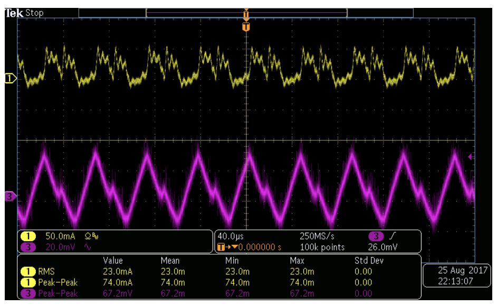The width and height of the screenshot is (497, 306).
Task: Open the 100k points record length readout
Action: (322, 247)
